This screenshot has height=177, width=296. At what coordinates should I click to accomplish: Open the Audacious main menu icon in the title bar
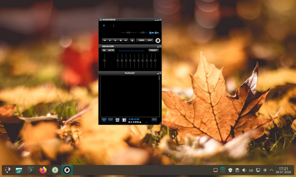(101, 20)
